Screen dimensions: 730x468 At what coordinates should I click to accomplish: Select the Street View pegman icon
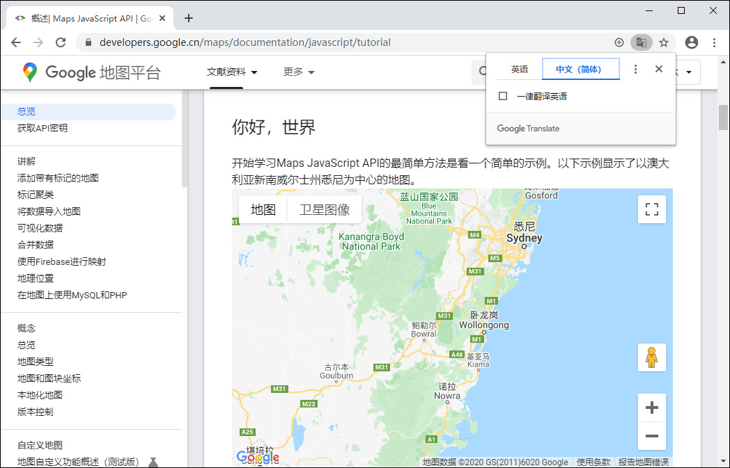[x=651, y=357]
